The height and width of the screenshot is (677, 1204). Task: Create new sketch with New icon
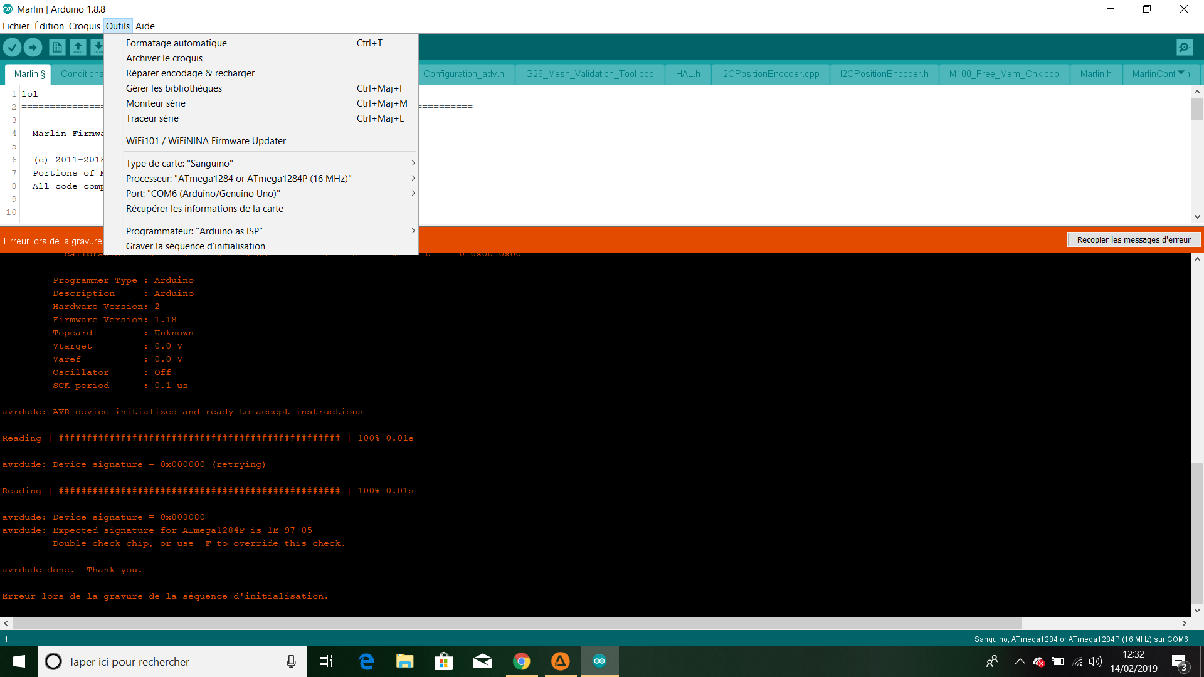57,47
